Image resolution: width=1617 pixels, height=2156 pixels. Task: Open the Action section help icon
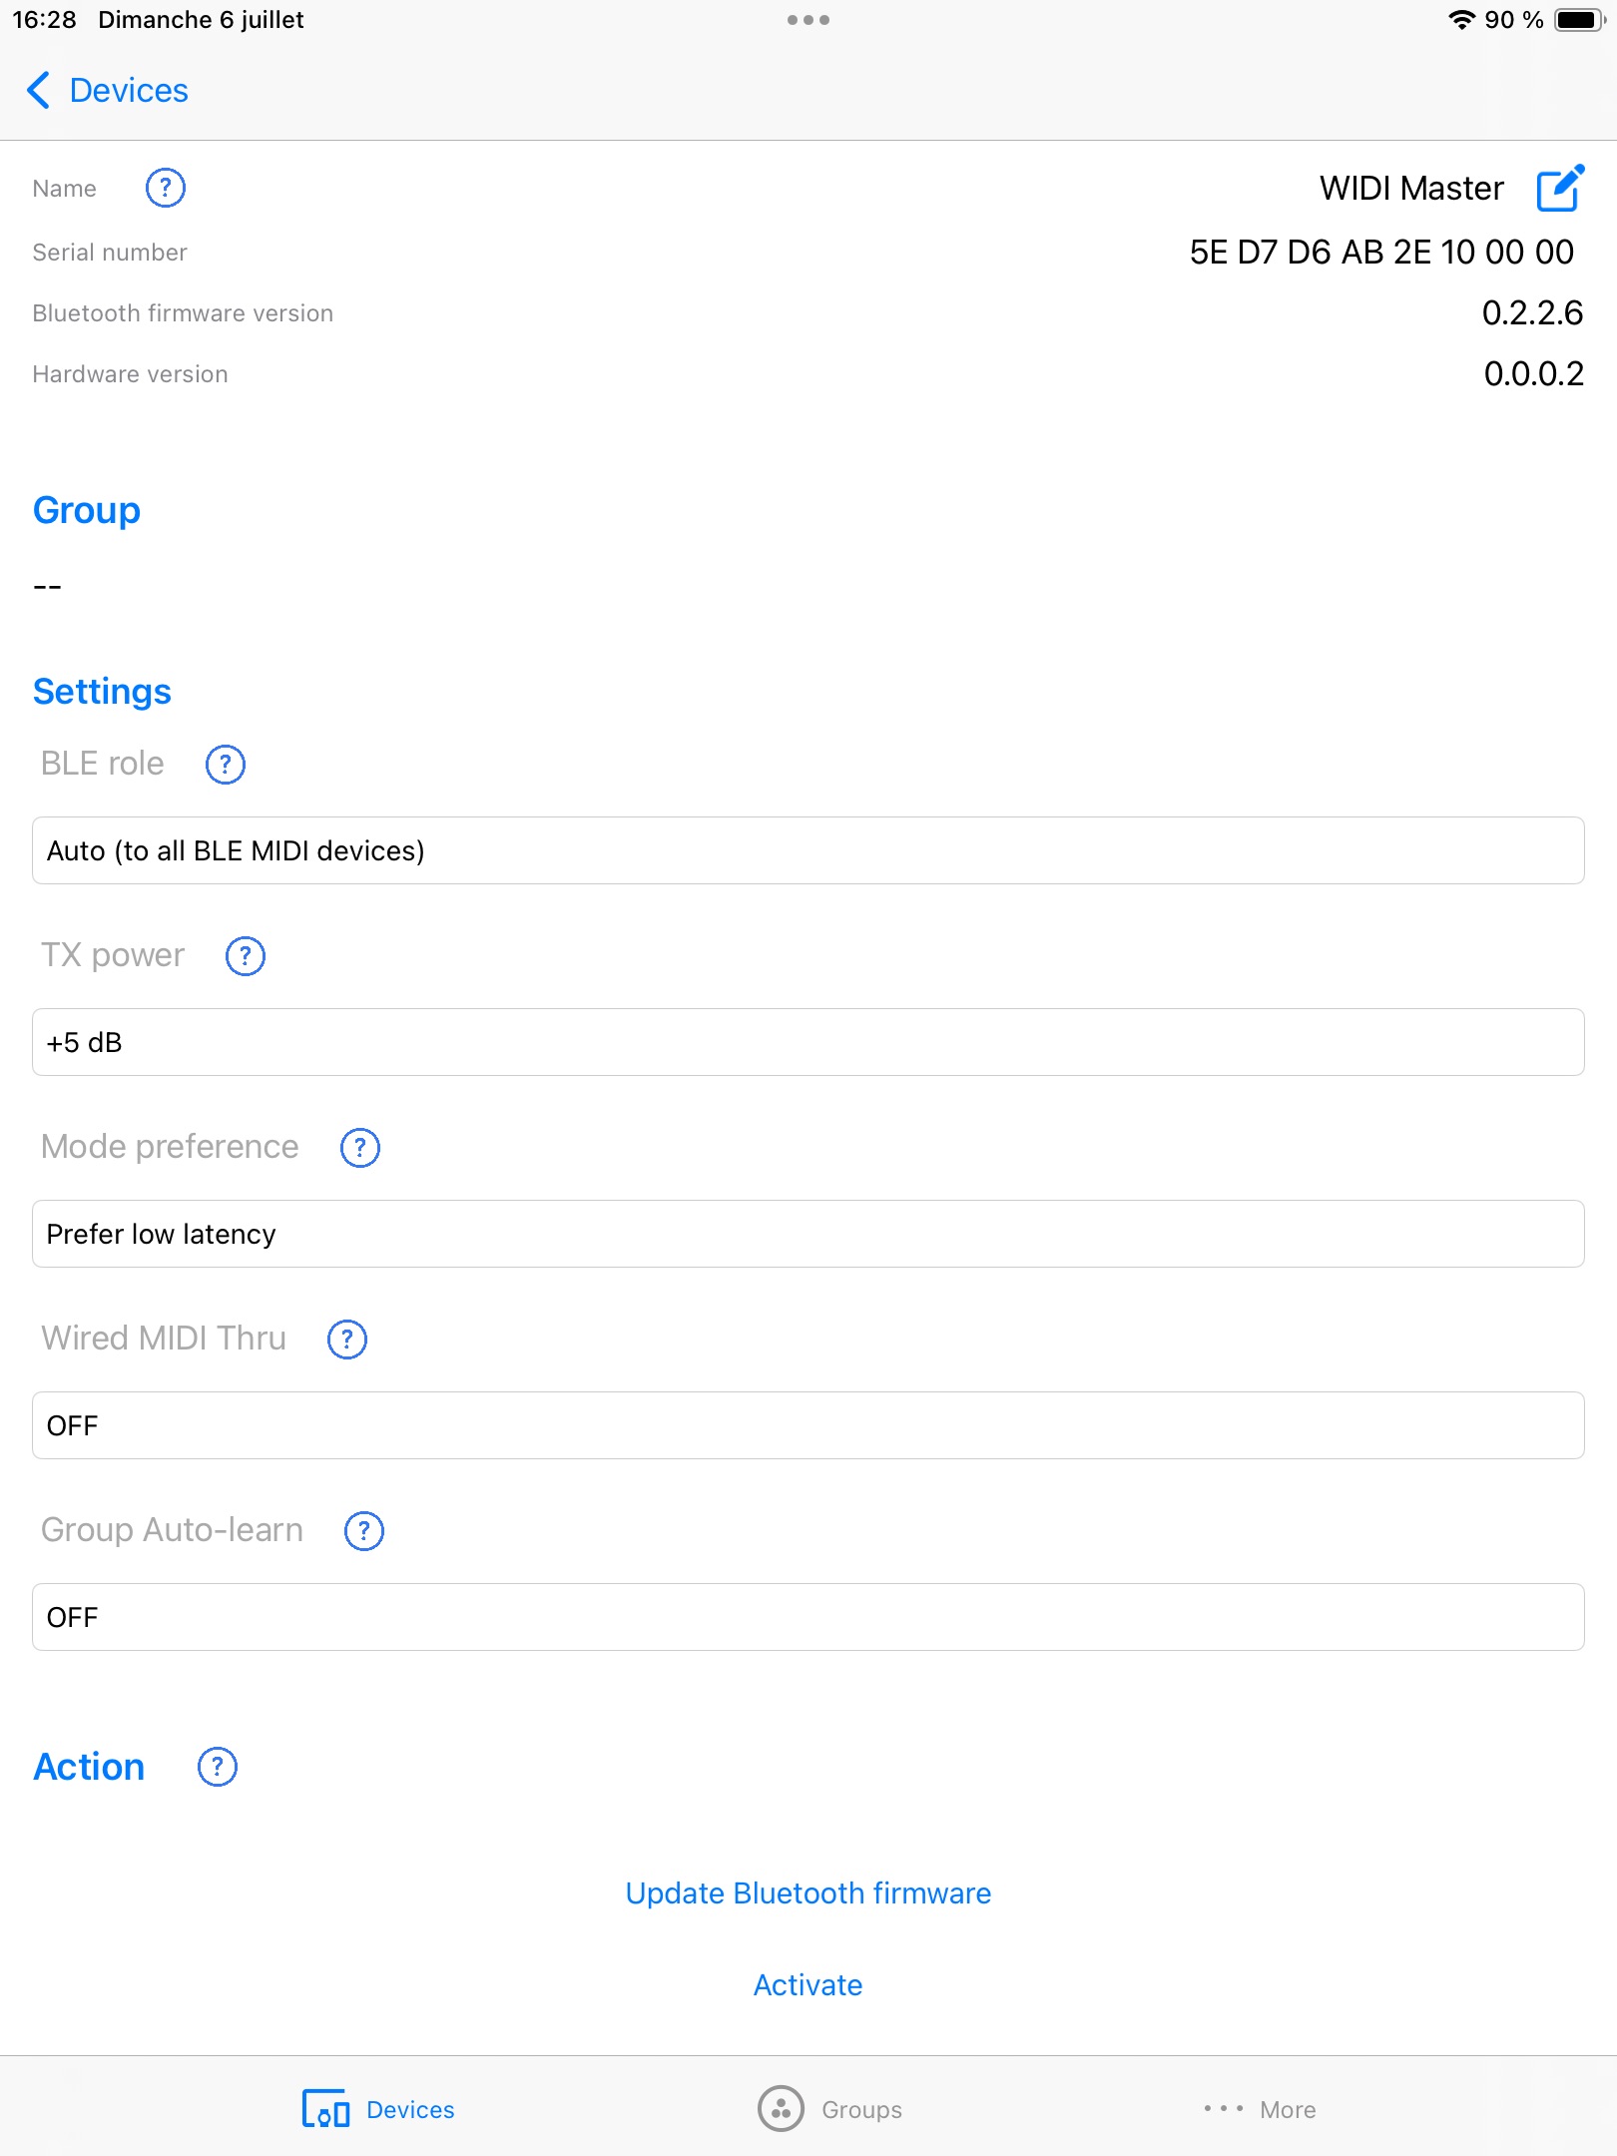[x=218, y=1768]
